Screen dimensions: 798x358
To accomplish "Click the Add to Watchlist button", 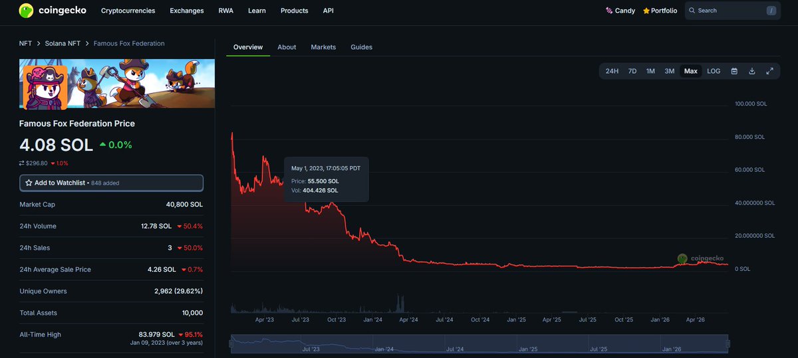I will point(111,183).
